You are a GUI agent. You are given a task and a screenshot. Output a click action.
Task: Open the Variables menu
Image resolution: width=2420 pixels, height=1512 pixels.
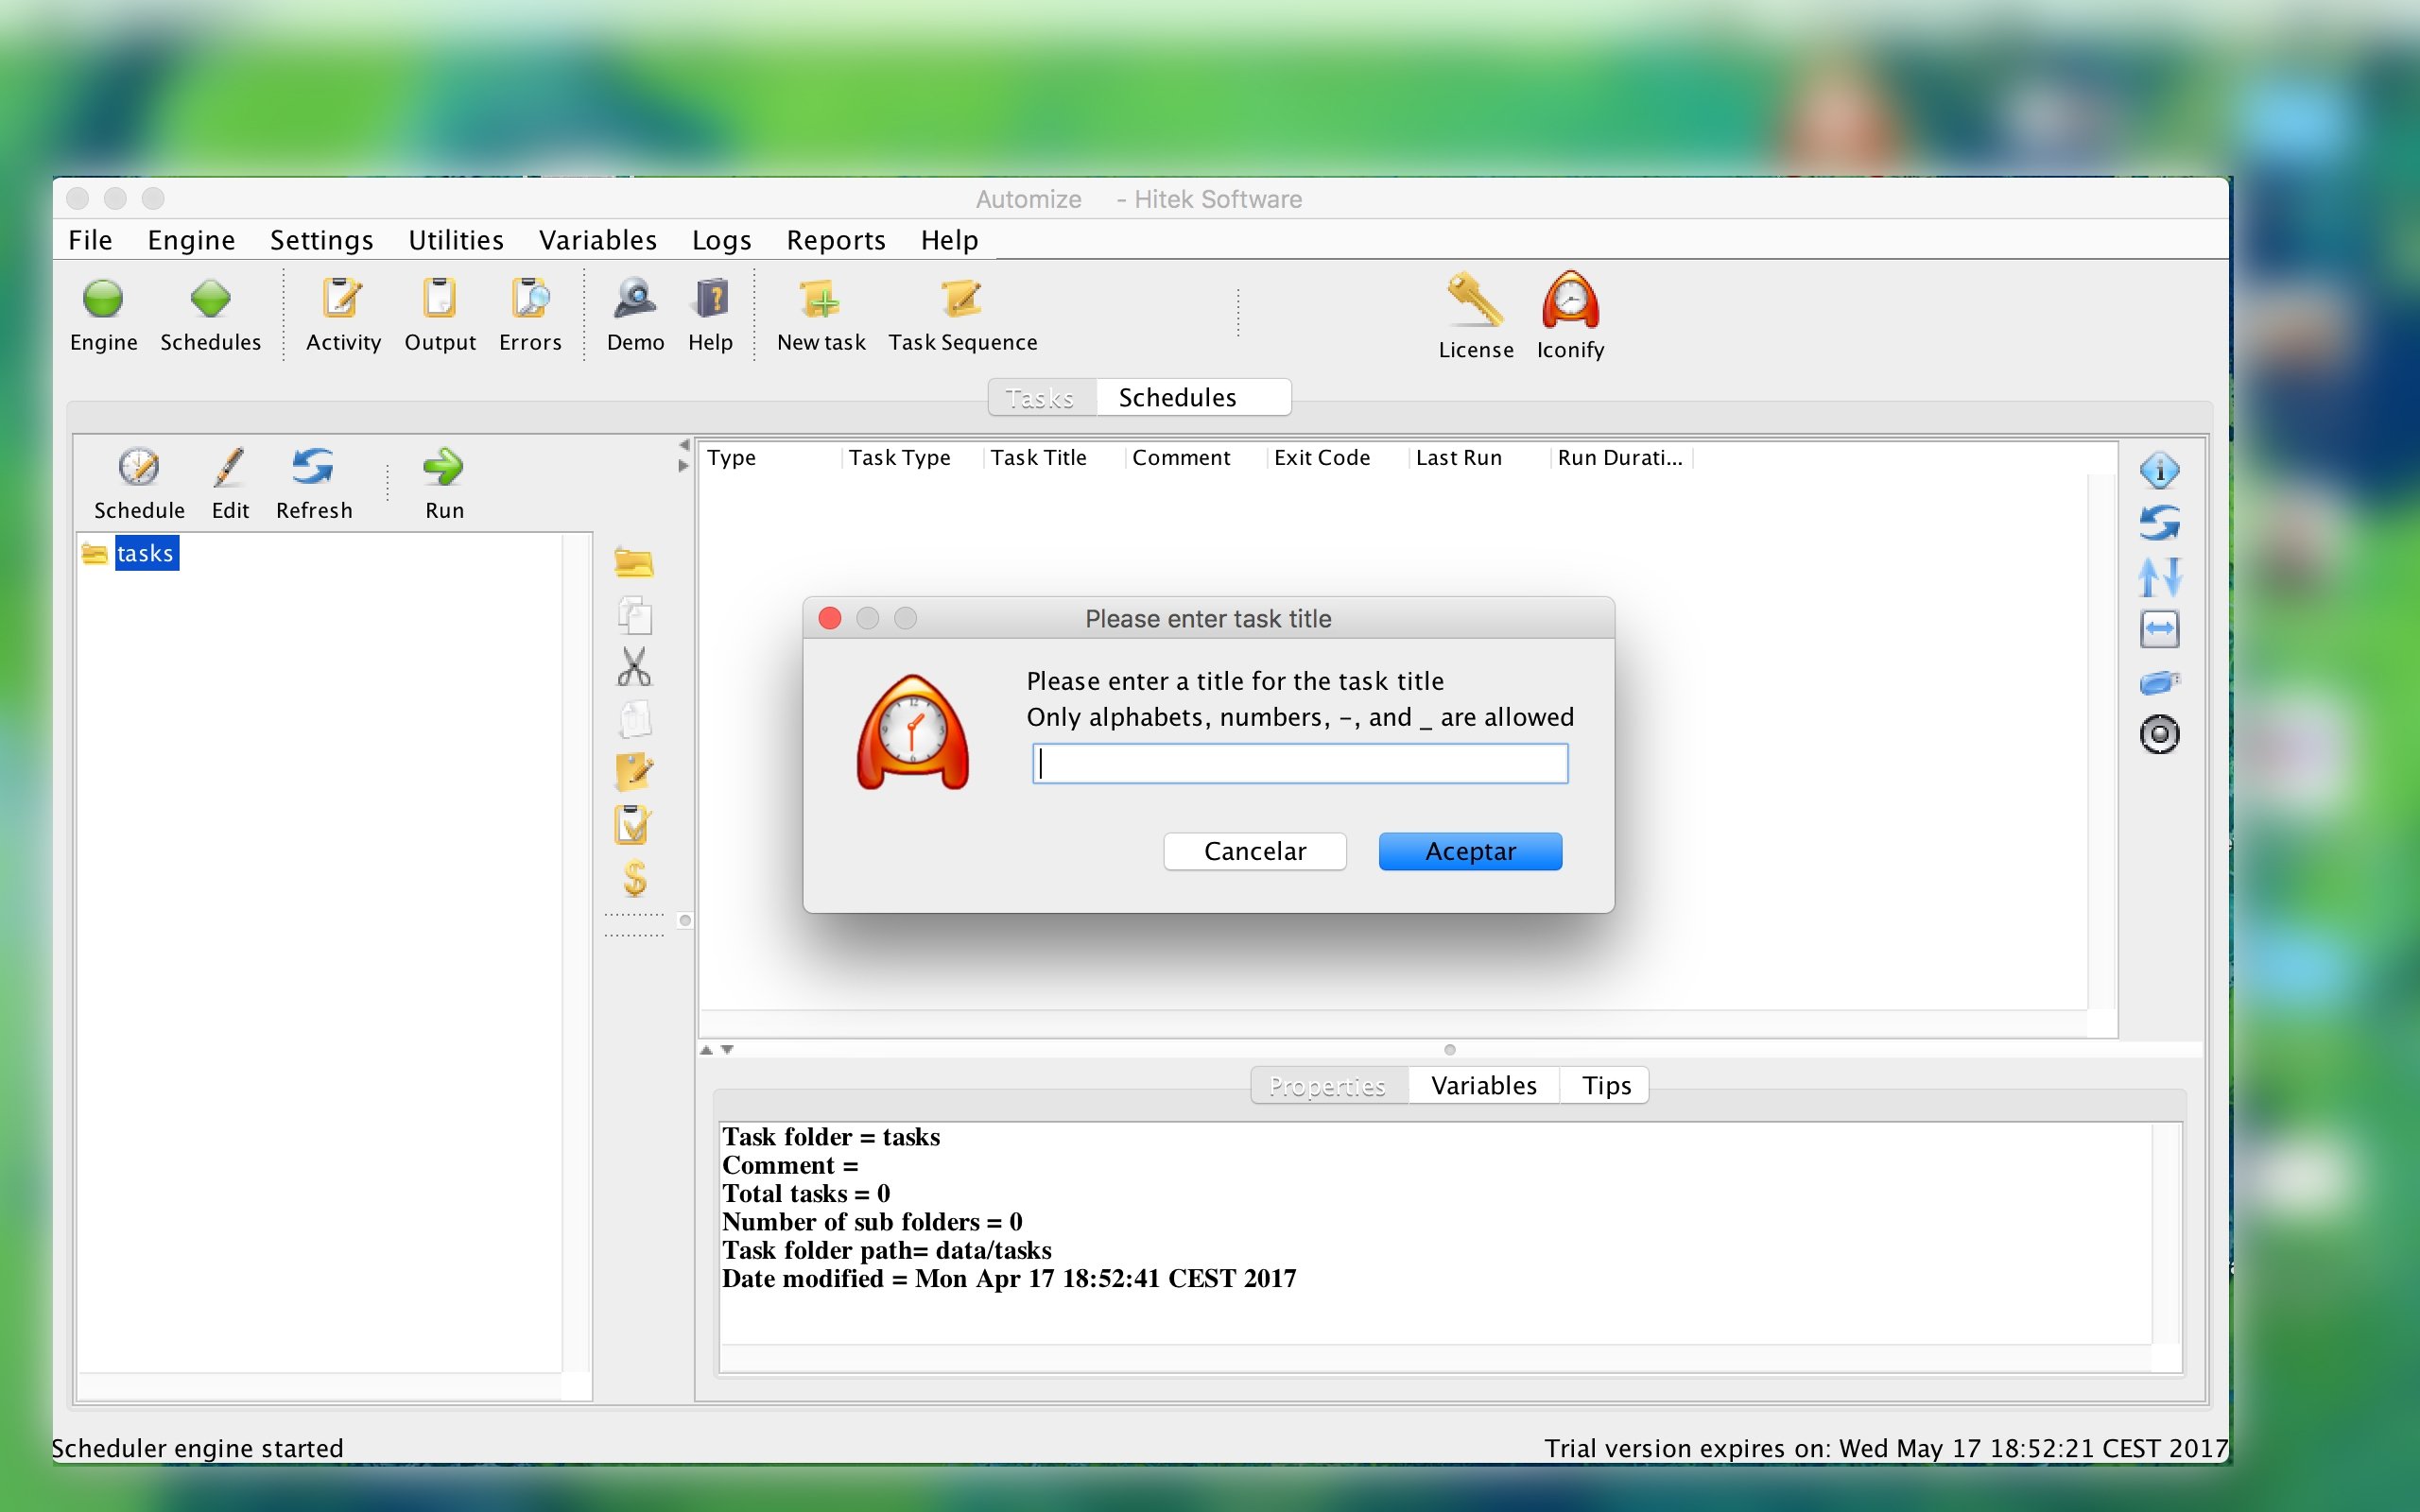(597, 240)
